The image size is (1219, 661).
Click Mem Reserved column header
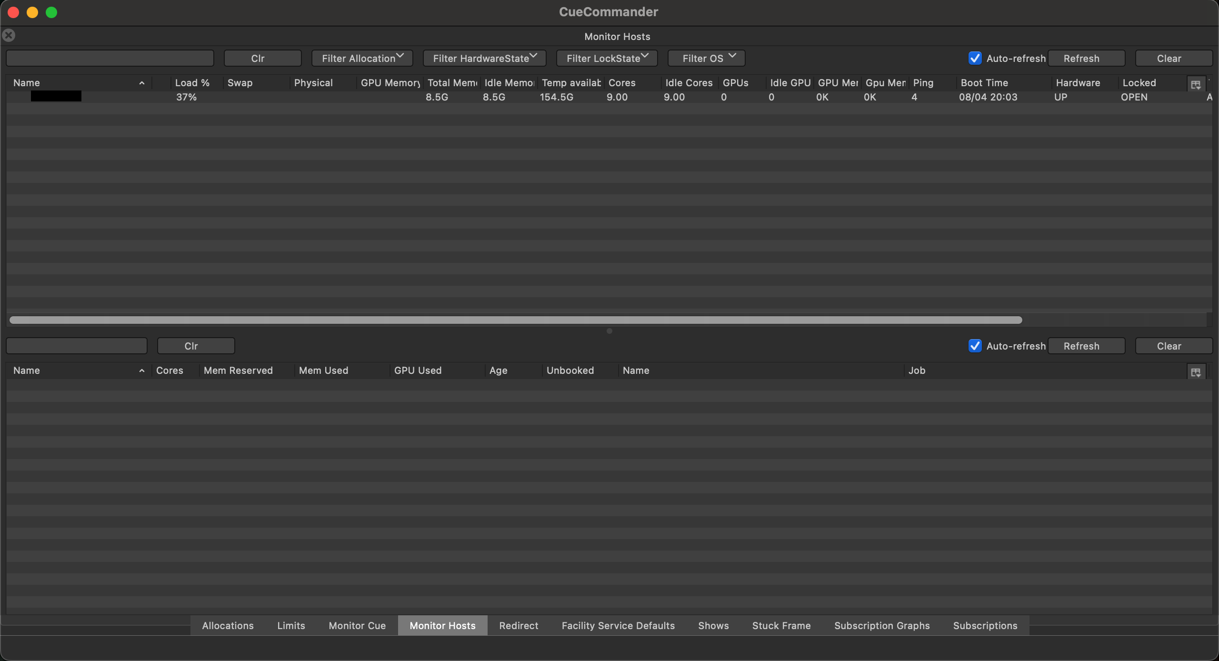[x=247, y=371]
